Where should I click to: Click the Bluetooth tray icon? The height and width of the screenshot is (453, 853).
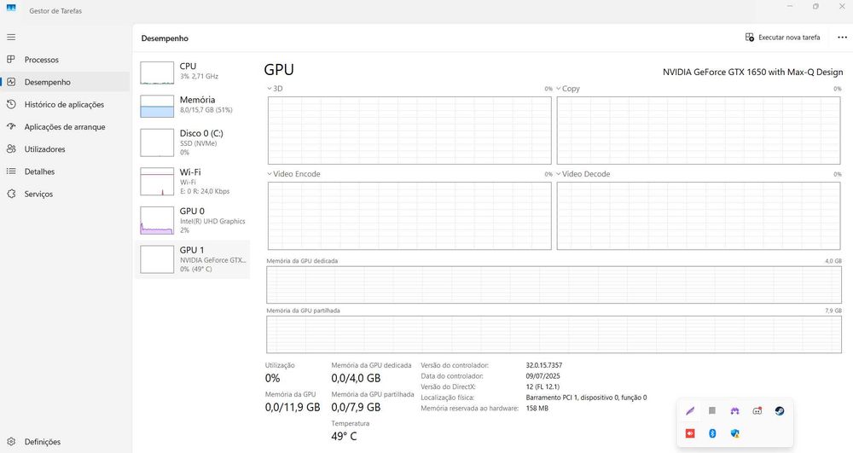(x=712, y=433)
